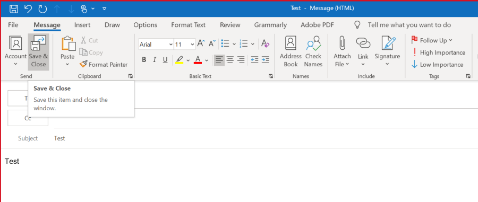Open highlight color picker arrow
478x202 pixels.
(x=188, y=60)
